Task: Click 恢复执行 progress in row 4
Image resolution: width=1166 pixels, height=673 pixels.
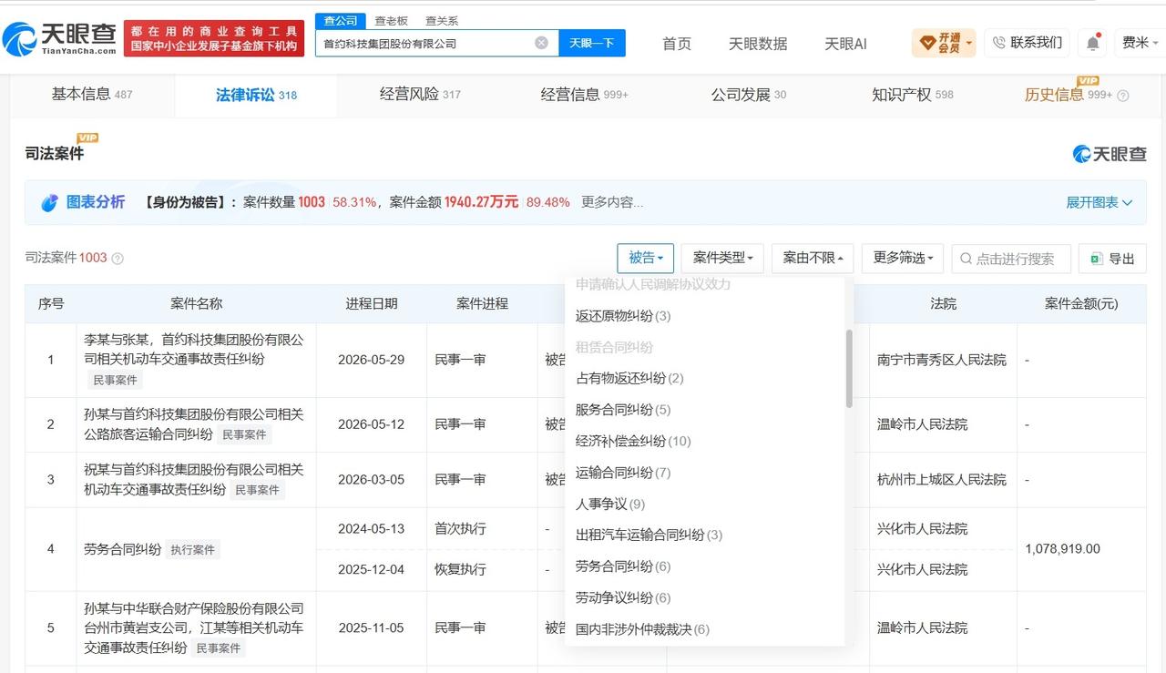Action: (460, 569)
